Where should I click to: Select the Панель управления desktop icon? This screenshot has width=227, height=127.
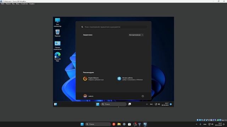point(57,46)
